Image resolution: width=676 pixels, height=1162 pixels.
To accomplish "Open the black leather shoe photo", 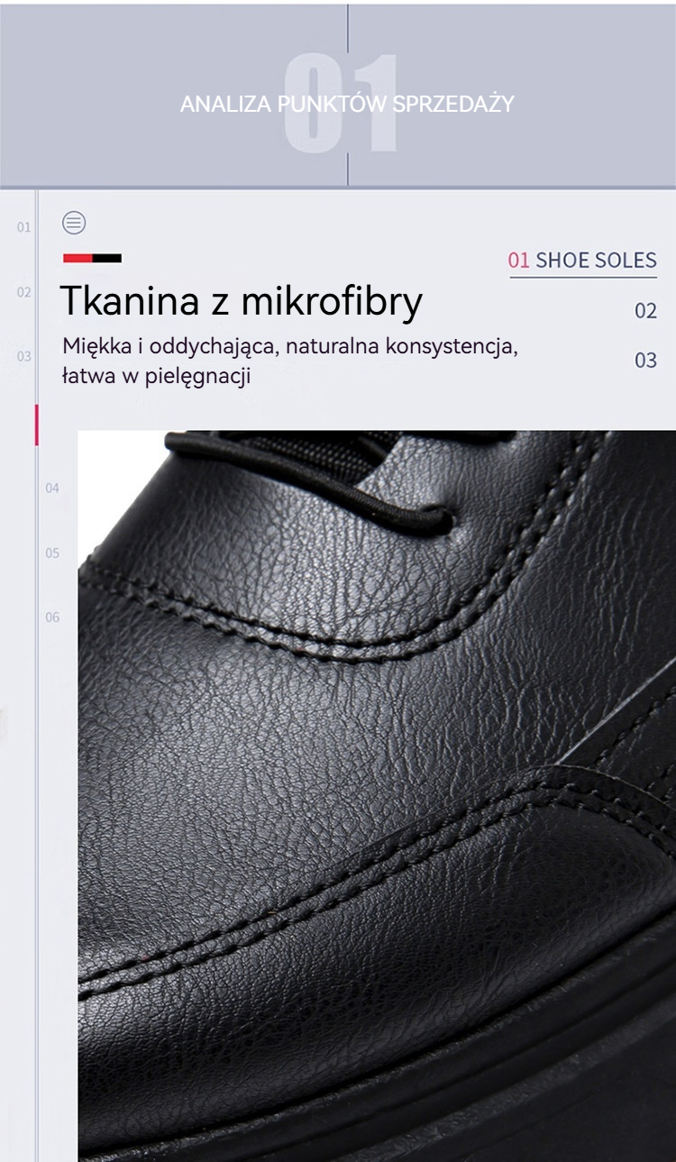I will [377, 796].
